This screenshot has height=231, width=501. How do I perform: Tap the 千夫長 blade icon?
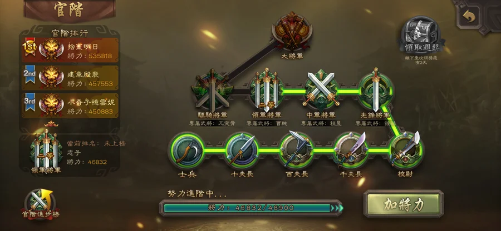[351, 150]
